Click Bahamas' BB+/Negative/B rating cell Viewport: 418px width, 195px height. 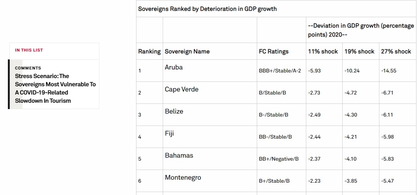pos(279,159)
